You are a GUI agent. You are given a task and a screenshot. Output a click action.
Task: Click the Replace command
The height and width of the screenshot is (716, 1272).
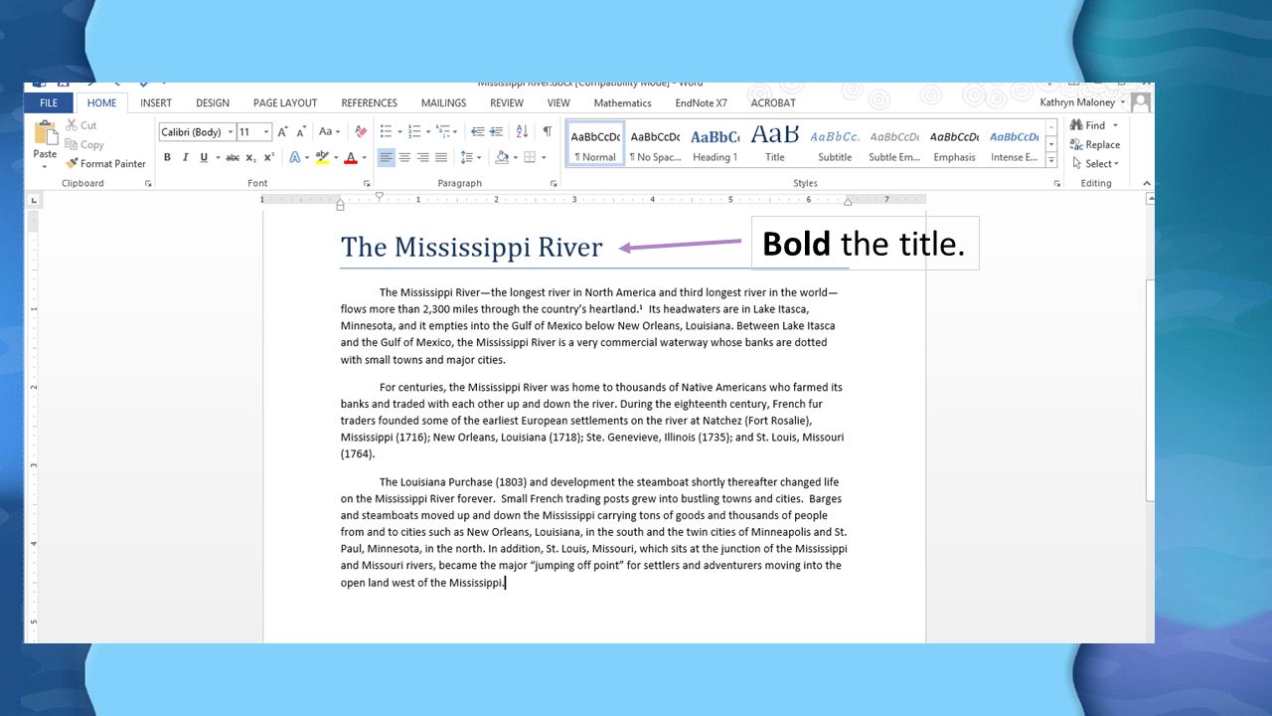tap(1095, 144)
